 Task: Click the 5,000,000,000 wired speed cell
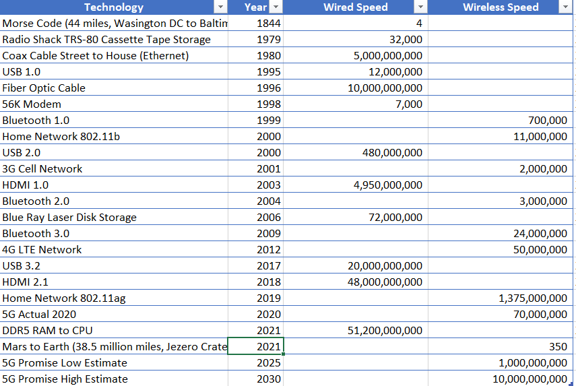(x=356, y=55)
